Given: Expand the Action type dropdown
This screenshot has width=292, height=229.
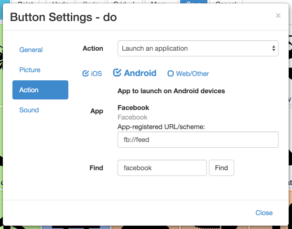Looking at the screenshot, I should tap(198, 48).
